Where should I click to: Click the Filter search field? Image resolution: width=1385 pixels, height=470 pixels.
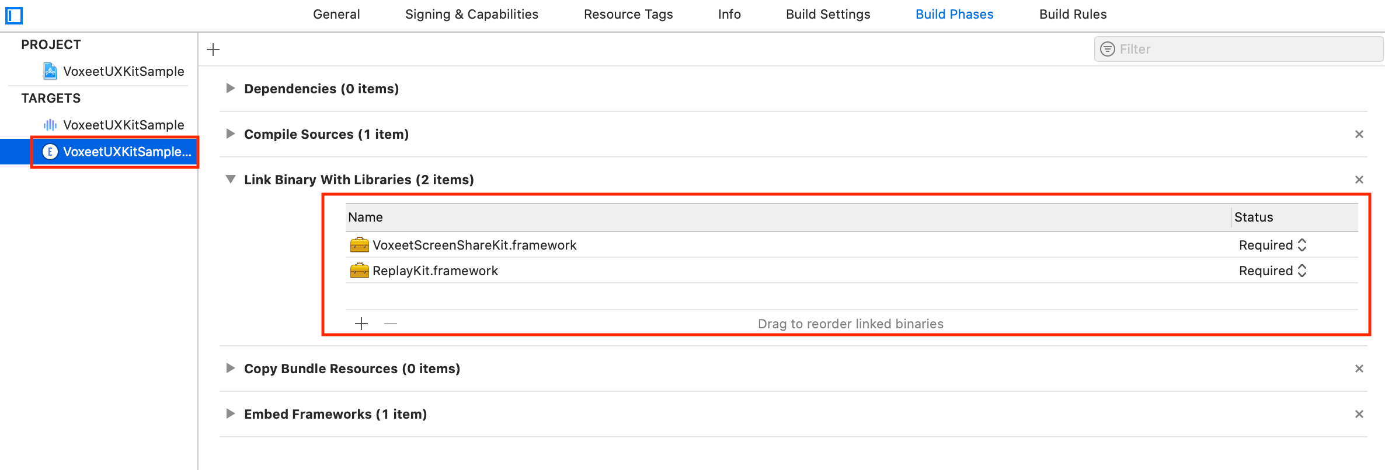coord(1238,49)
